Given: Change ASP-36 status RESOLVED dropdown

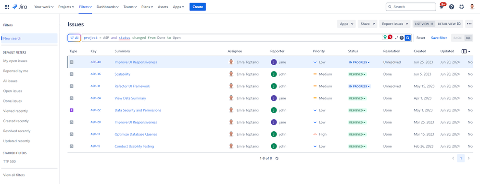Looking at the screenshot, I should coord(357,74).
